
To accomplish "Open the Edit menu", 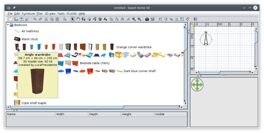I will [17, 14].
